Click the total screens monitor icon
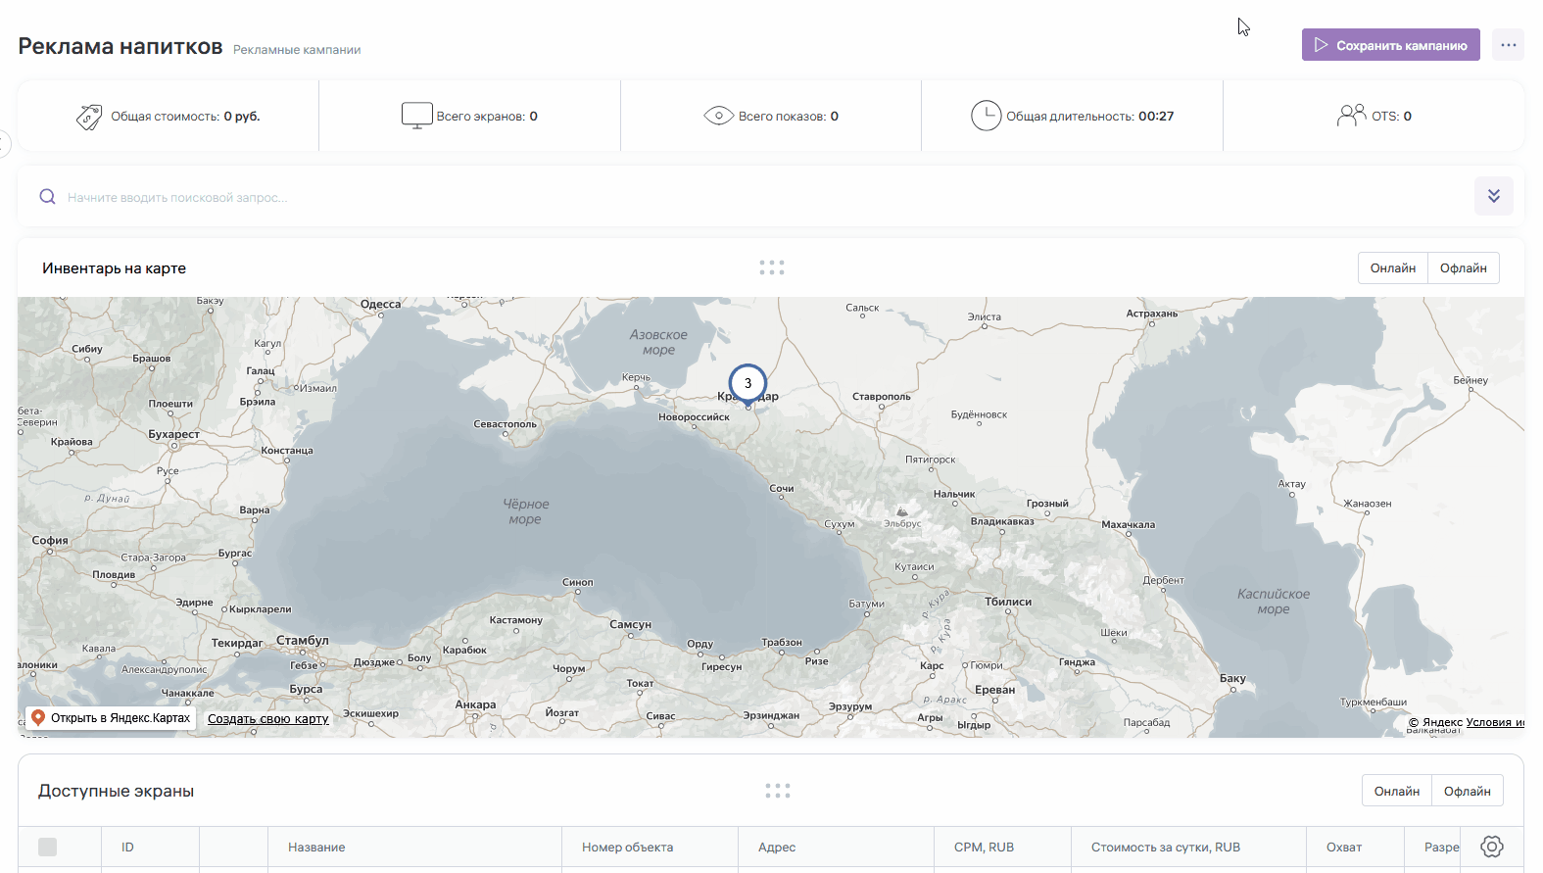Screen dimensions: 1543x873 [x=416, y=116]
